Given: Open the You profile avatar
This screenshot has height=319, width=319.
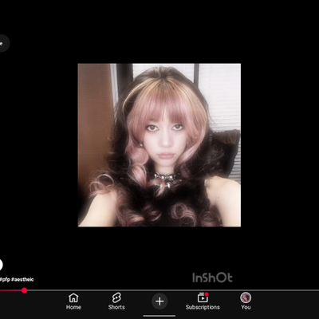Looking at the screenshot, I should (246, 297).
